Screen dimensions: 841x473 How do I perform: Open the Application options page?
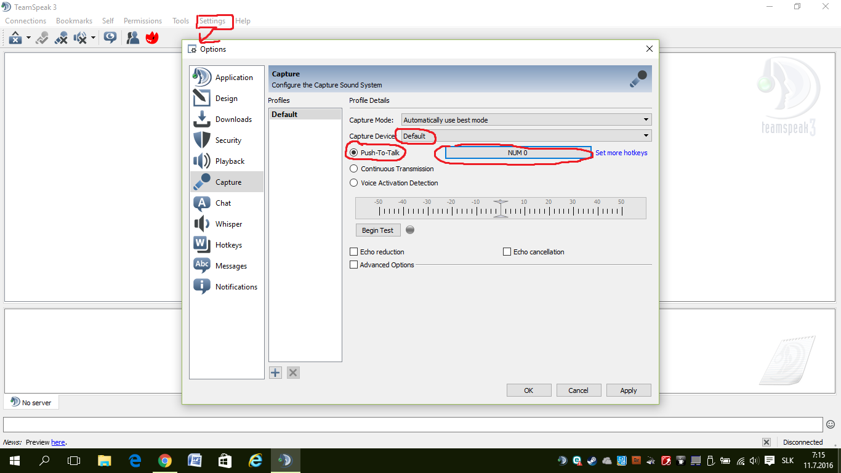click(227, 78)
